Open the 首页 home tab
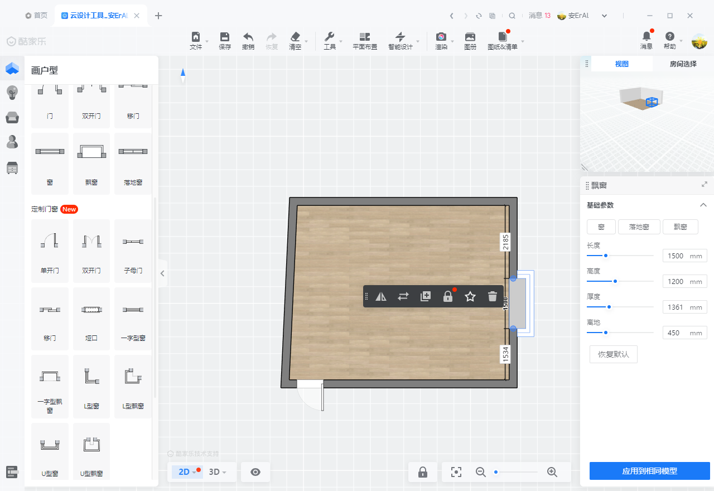This screenshot has height=491, width=714. pos(37,16)
